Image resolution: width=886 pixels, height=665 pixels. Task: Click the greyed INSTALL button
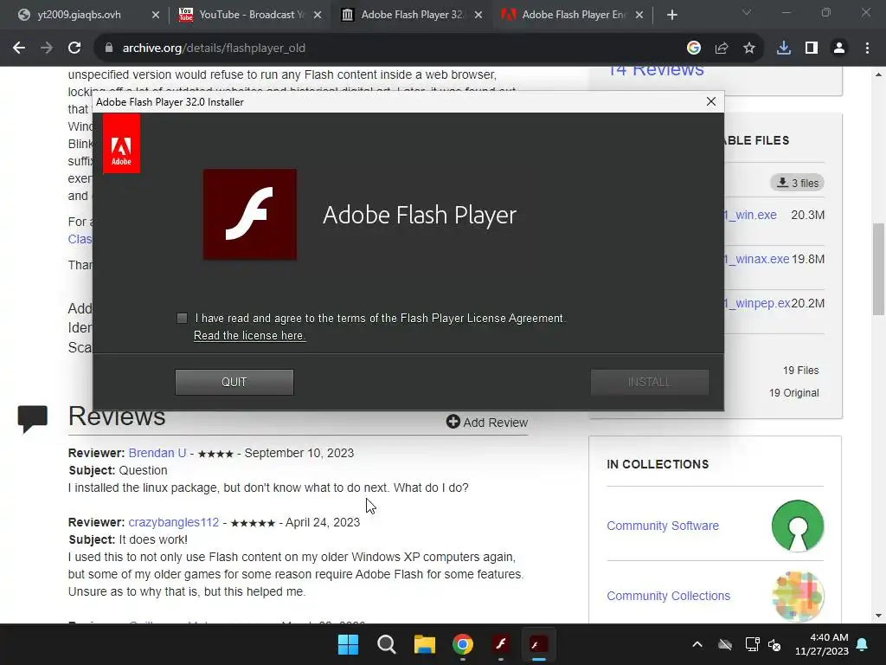tap(649, 382)
